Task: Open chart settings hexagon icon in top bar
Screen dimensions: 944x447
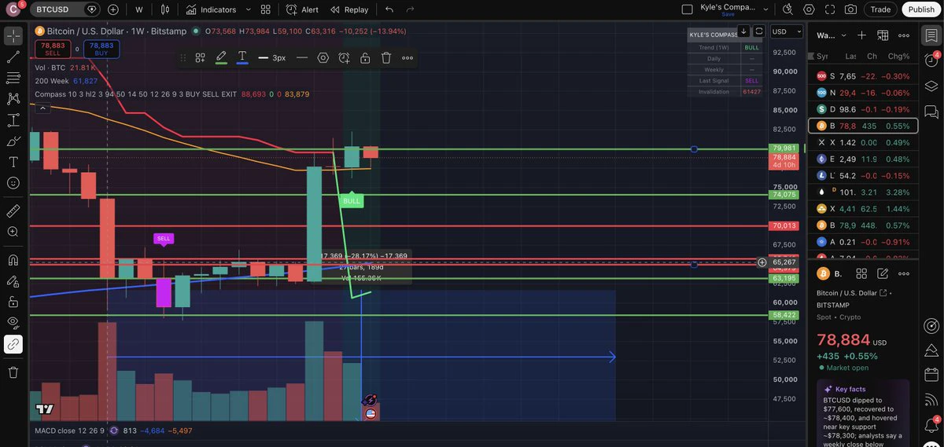Action: click(x=809, y=9)
